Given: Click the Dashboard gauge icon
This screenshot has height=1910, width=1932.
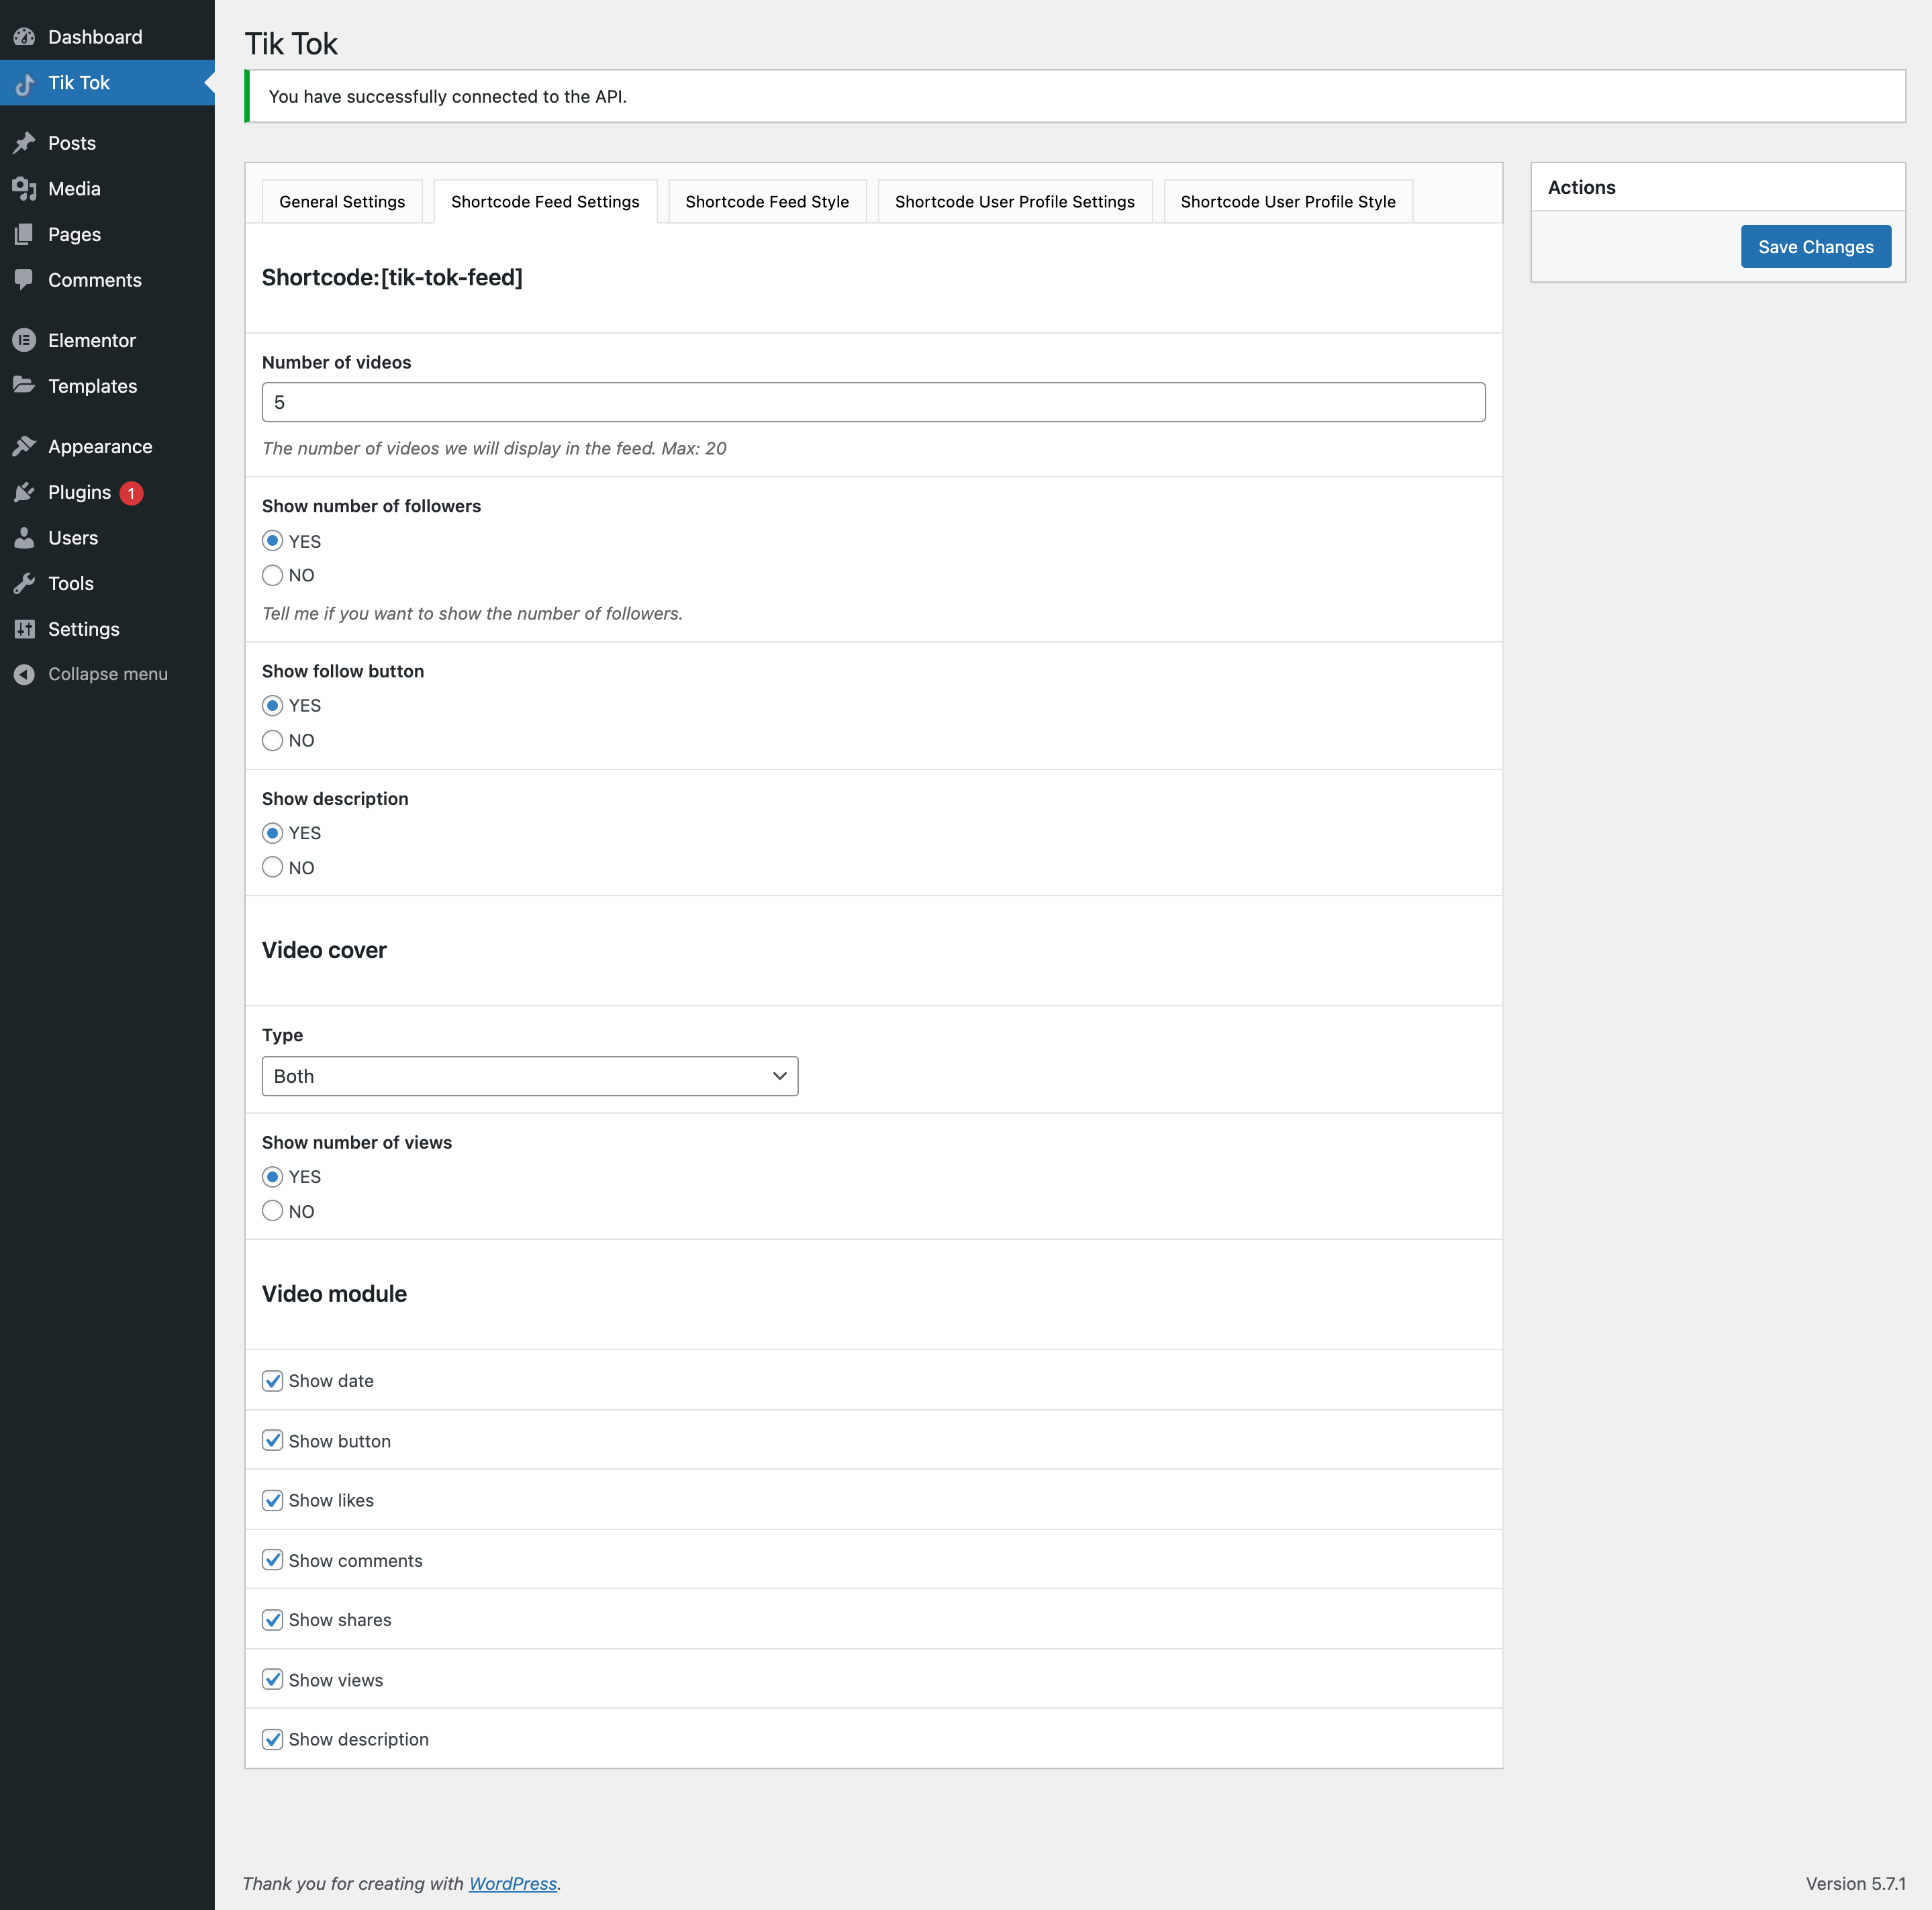Looking at the screenshot, I should pos(25,37).
